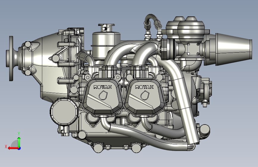Screen dimensions: 258x167
Task: Select the octagonal oil filter cap at lower left
Action: pyautogui.click(x=64, y=112)
